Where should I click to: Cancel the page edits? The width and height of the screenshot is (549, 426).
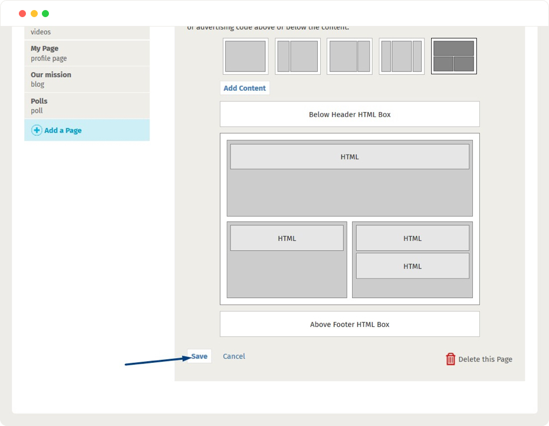point(234,356)
